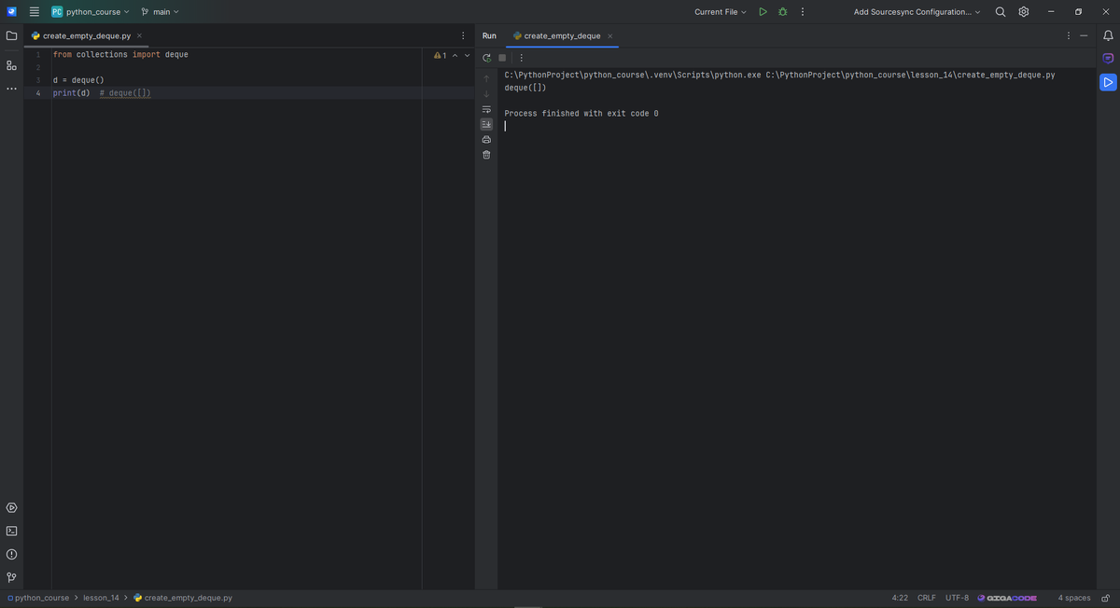This screenshot has height=608, width=1120.
Task: Open the main hamburger menu
Action: [x=34, y=11]
